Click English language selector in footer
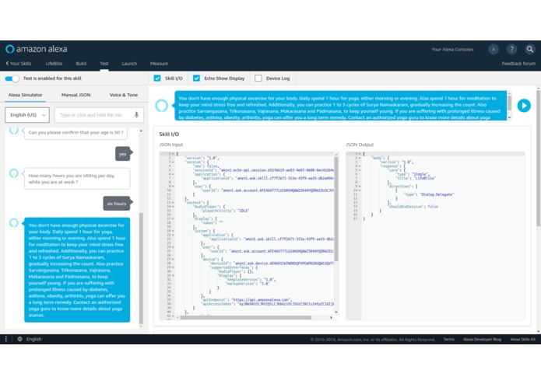Viewport: 541px width, 384px height. click(33, 339)
